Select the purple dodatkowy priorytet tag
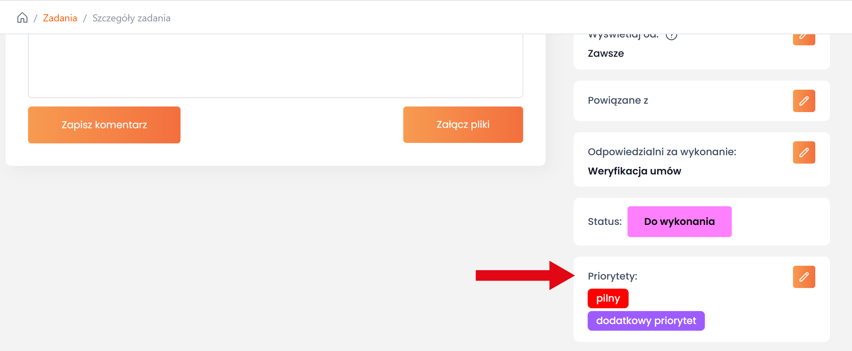Image resolution: width=852 pixels, height=351 pixels. (x=646, y=321)
